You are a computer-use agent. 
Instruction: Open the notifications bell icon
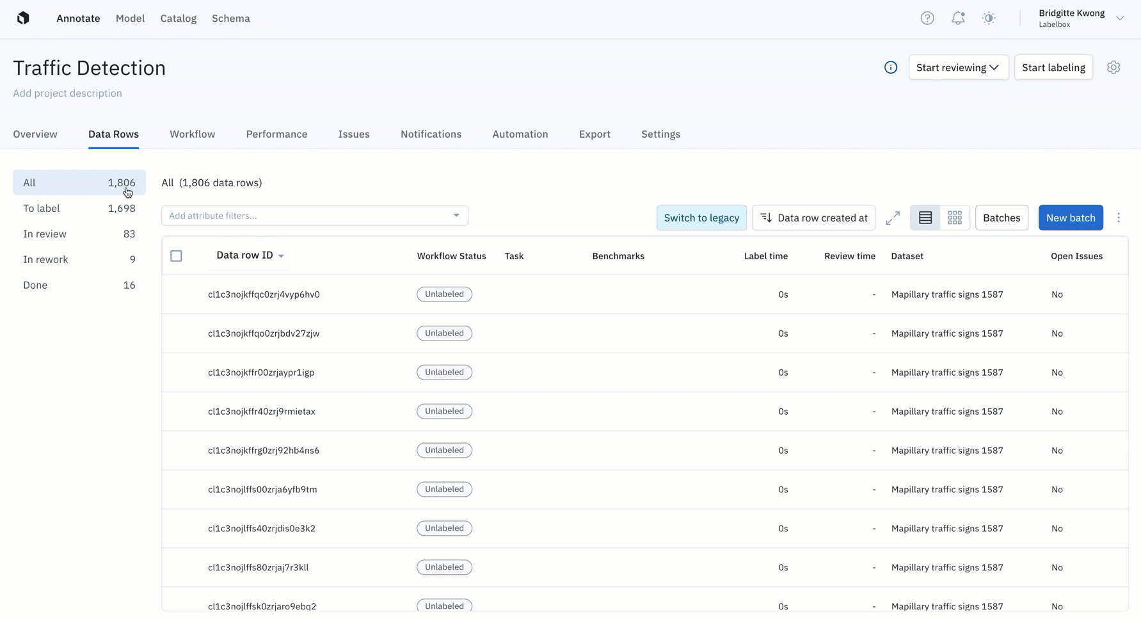pos(958,19)
